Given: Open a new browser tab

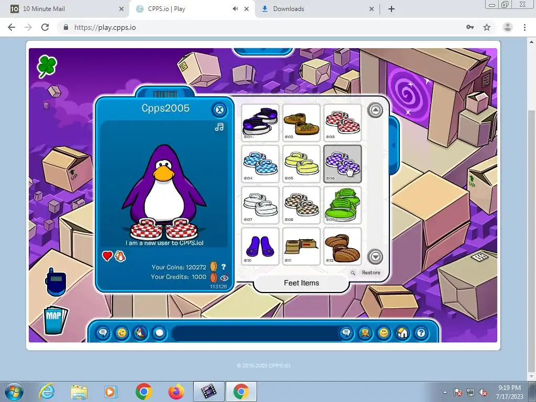Looking at the screenshot, I should (x=392, y=9).
